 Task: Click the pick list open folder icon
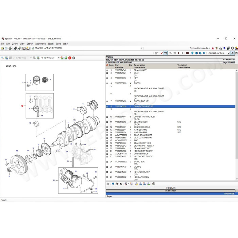tap(136, 184)
